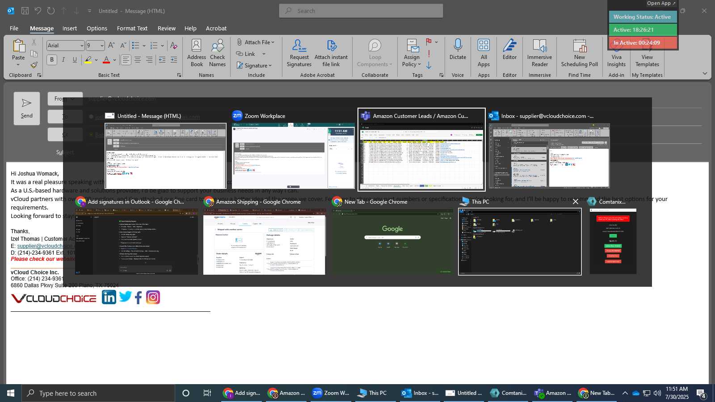Viewport: 715px width, 402px height.
Task: Click LinkedIn icon in email signature
Action: coord(109,297)
